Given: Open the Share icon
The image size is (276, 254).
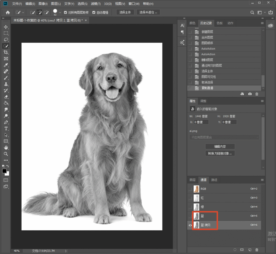Looking at the screenshot, I should pos(271,12).
